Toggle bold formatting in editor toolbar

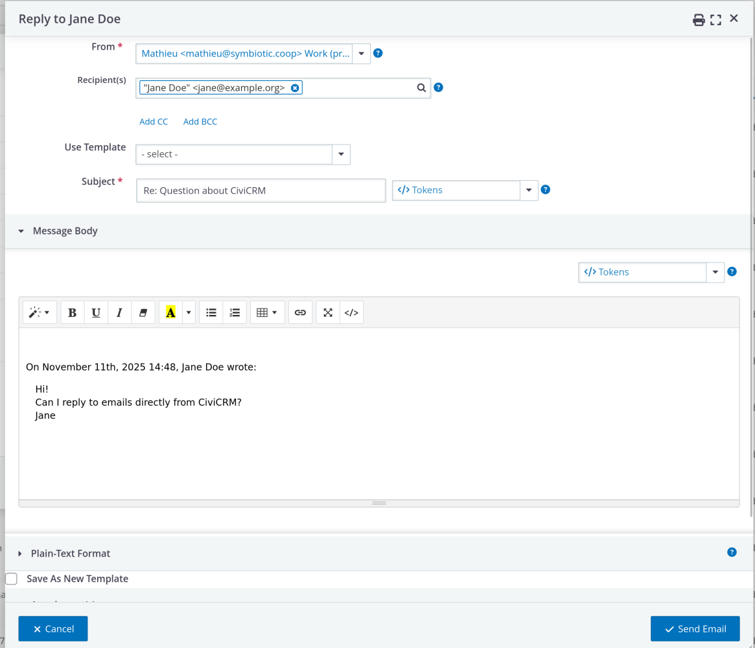point(73,312)
